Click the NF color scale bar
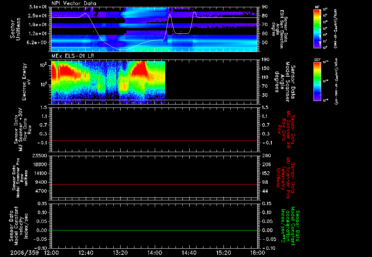Viewport: 372px width, 257px height. [317, 29]
